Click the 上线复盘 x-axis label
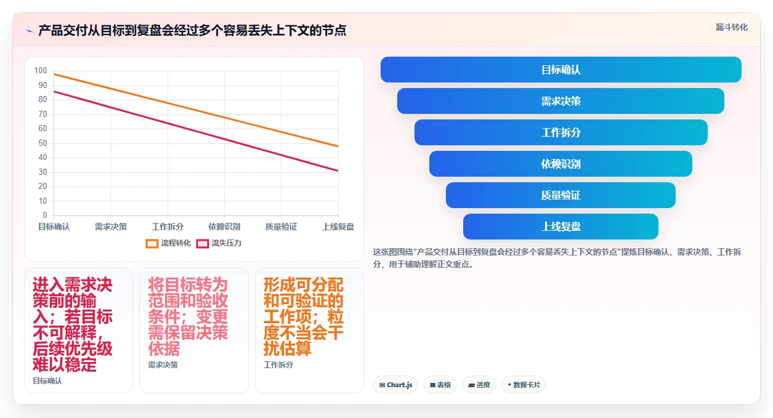773x418 pixels. coord(338,227)
